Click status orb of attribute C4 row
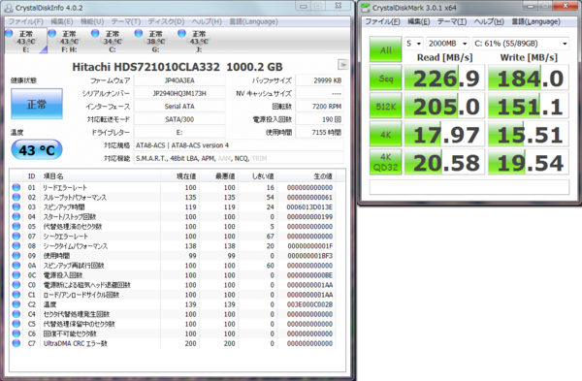582x381 pixels. pos(16,314)
